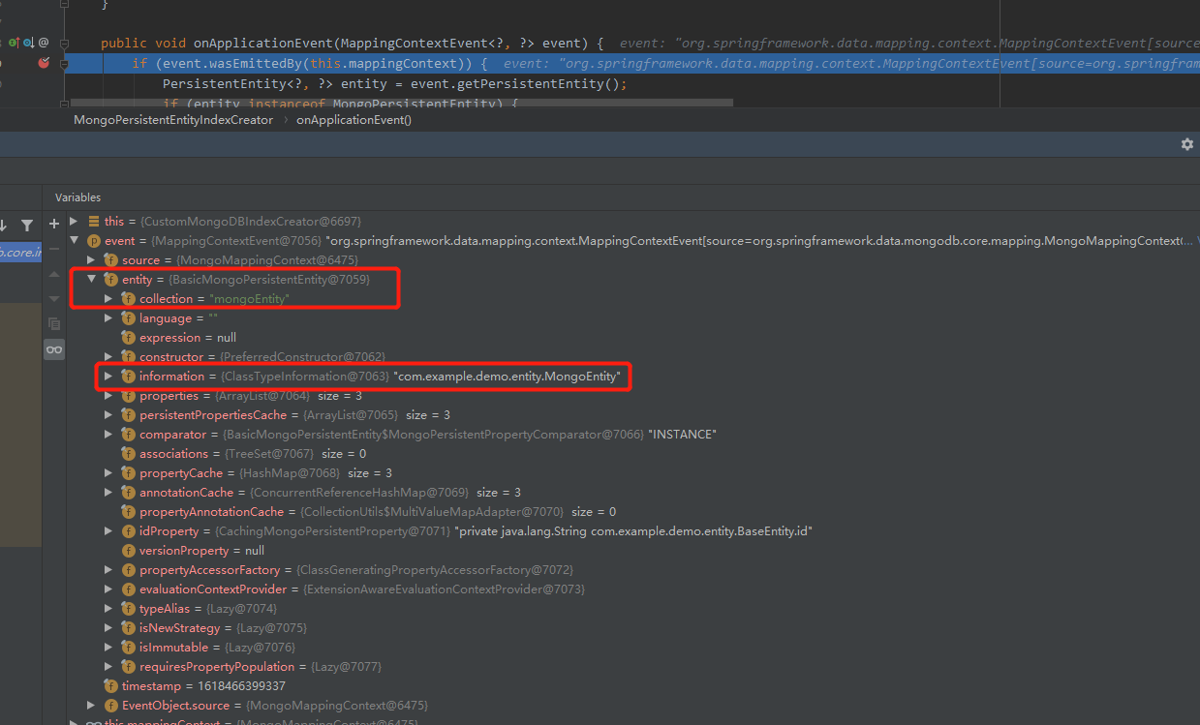Click the getPersistentEntity() code line
This screenshot has height=725, width=1200.
[394, 84]
